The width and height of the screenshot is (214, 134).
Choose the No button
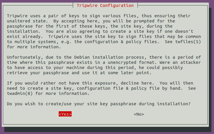click(139, 114)
